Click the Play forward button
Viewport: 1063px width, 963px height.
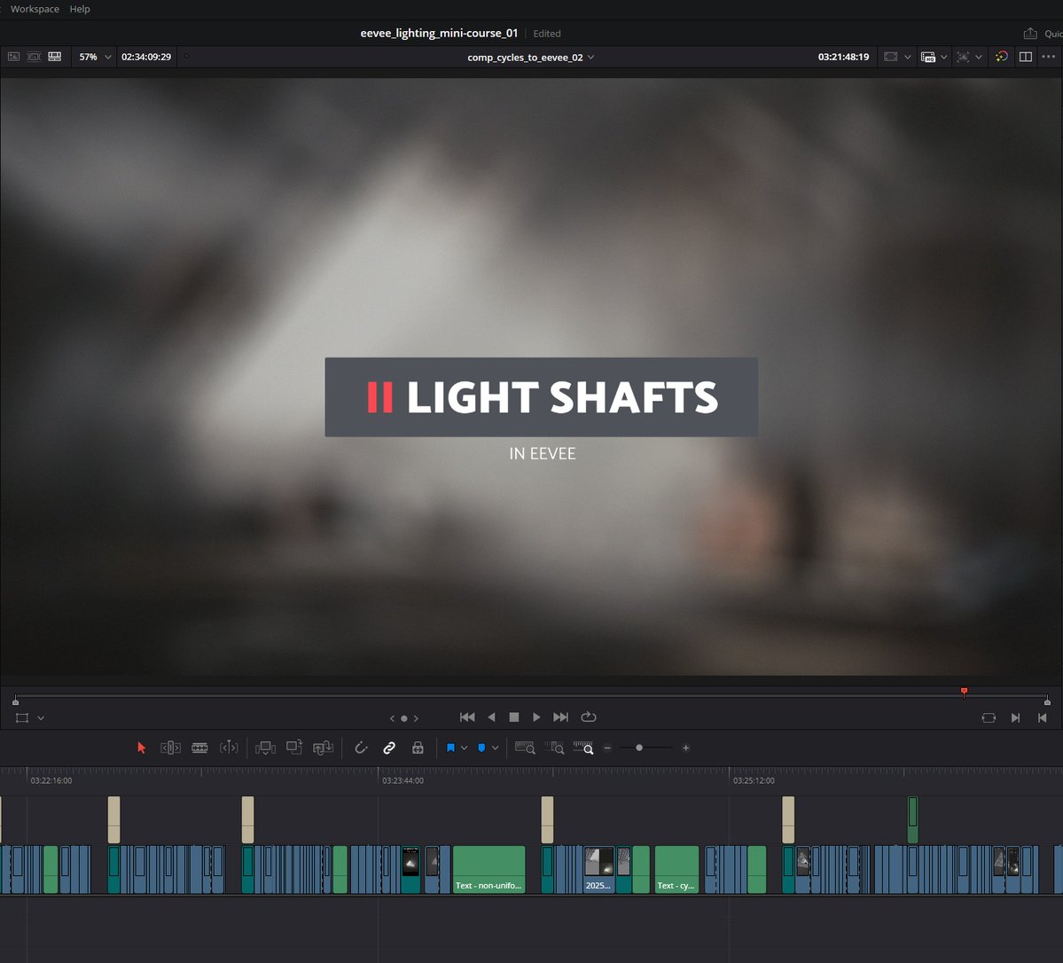[536, 716]
